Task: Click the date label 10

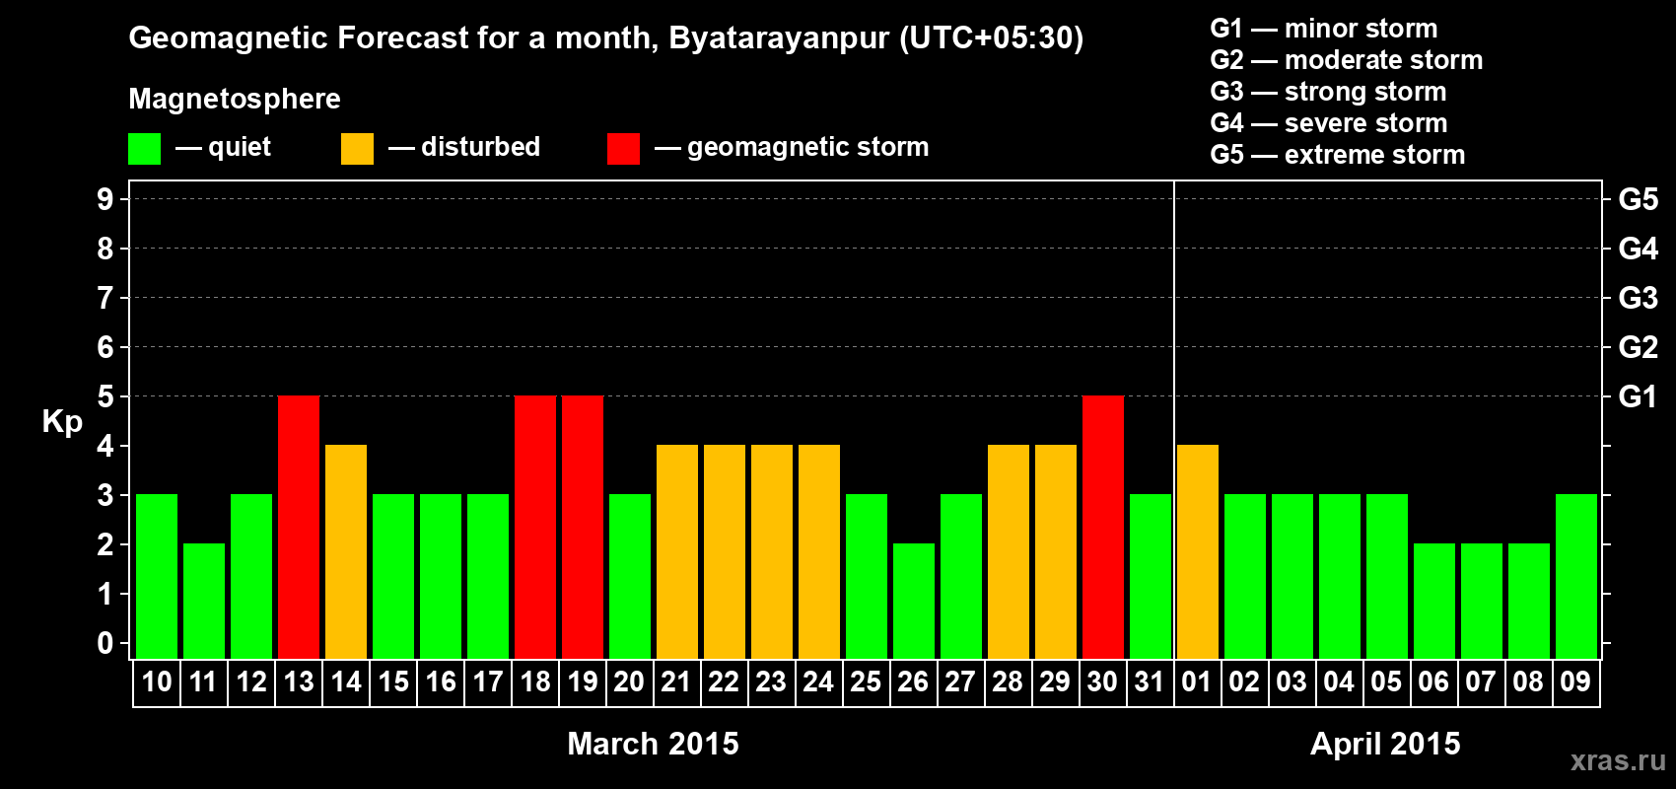Action: pyautogui.click(x=157, y=682)
